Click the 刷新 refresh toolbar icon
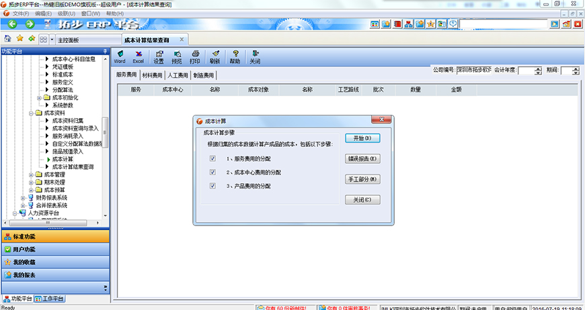 214,56
